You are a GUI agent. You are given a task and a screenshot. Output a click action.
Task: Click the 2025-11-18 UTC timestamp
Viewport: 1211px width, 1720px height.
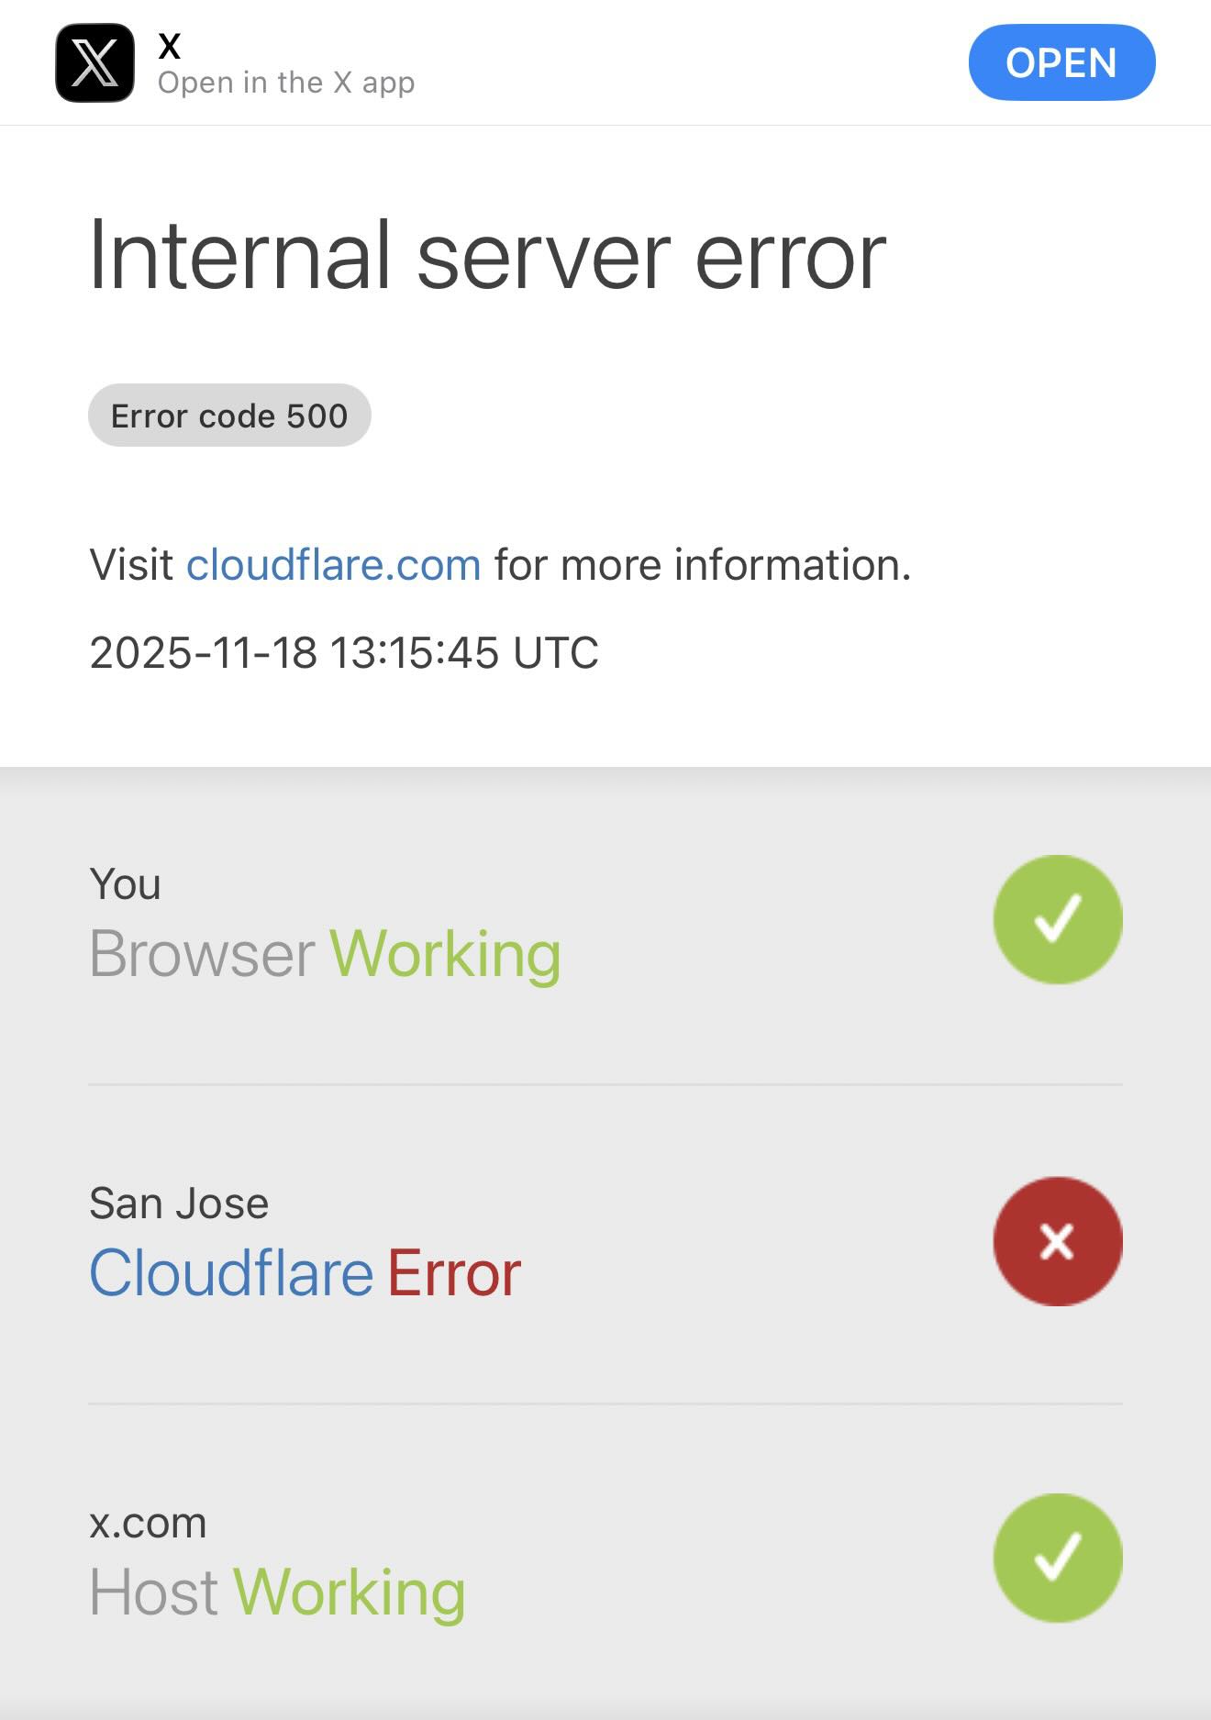[344, 653]
